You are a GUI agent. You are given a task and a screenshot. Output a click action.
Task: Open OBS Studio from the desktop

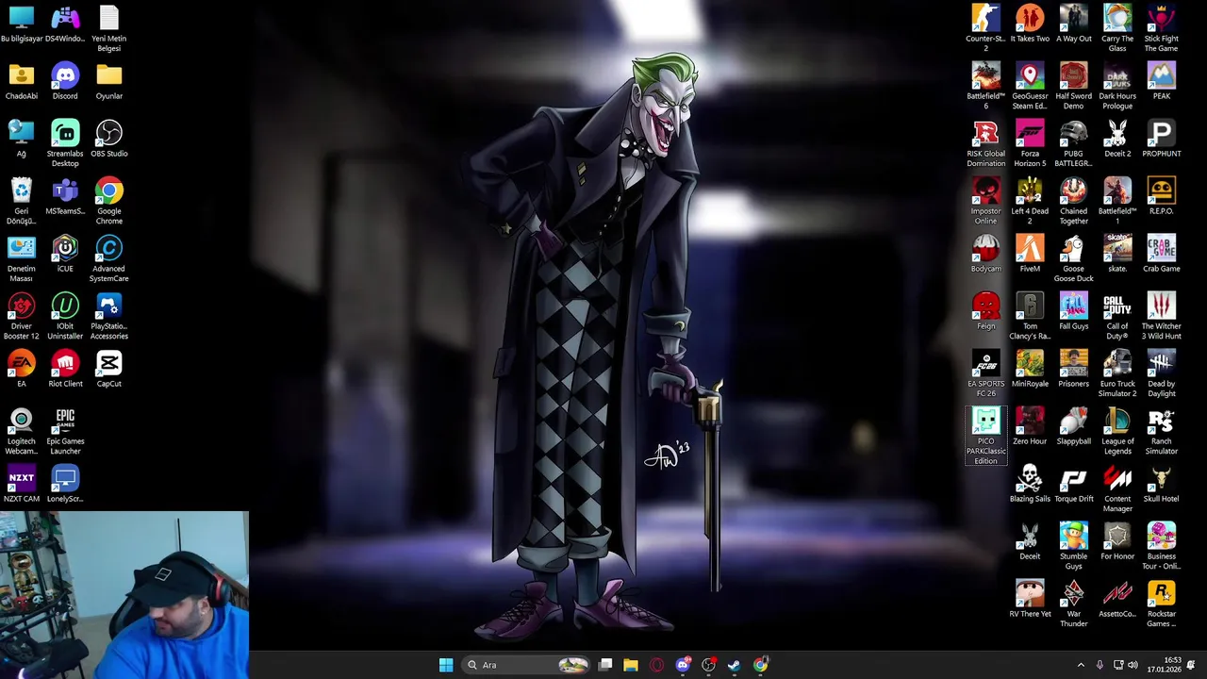[x=109, y=139]
